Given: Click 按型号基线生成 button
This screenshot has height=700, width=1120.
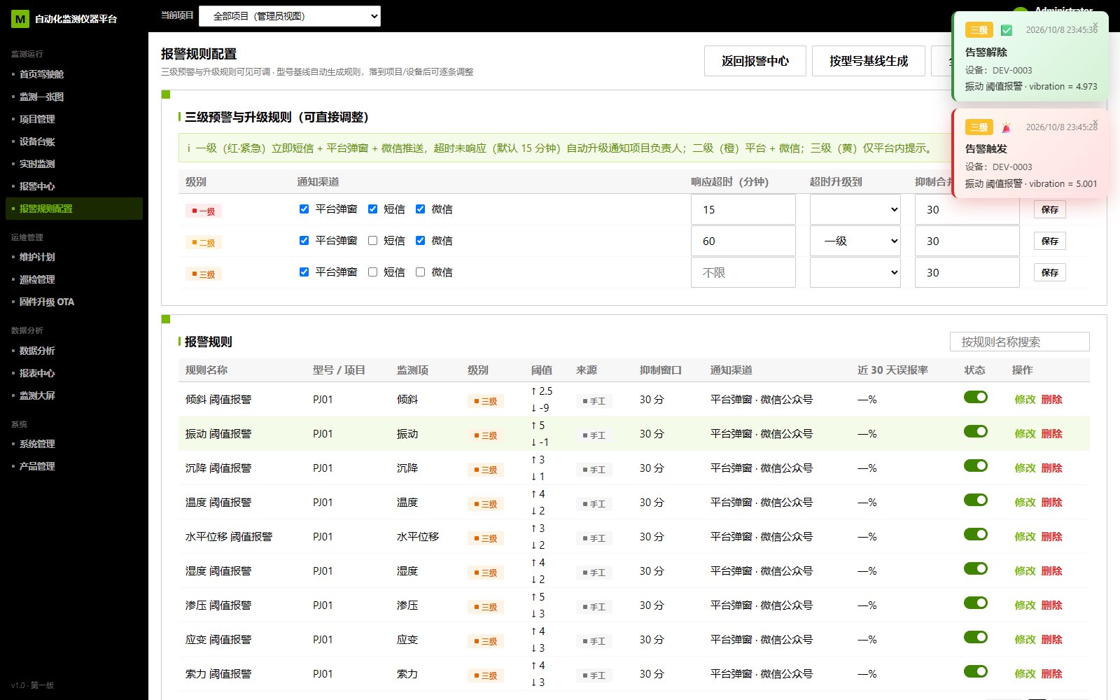Looking at the screenshot, I should (869, 61).
